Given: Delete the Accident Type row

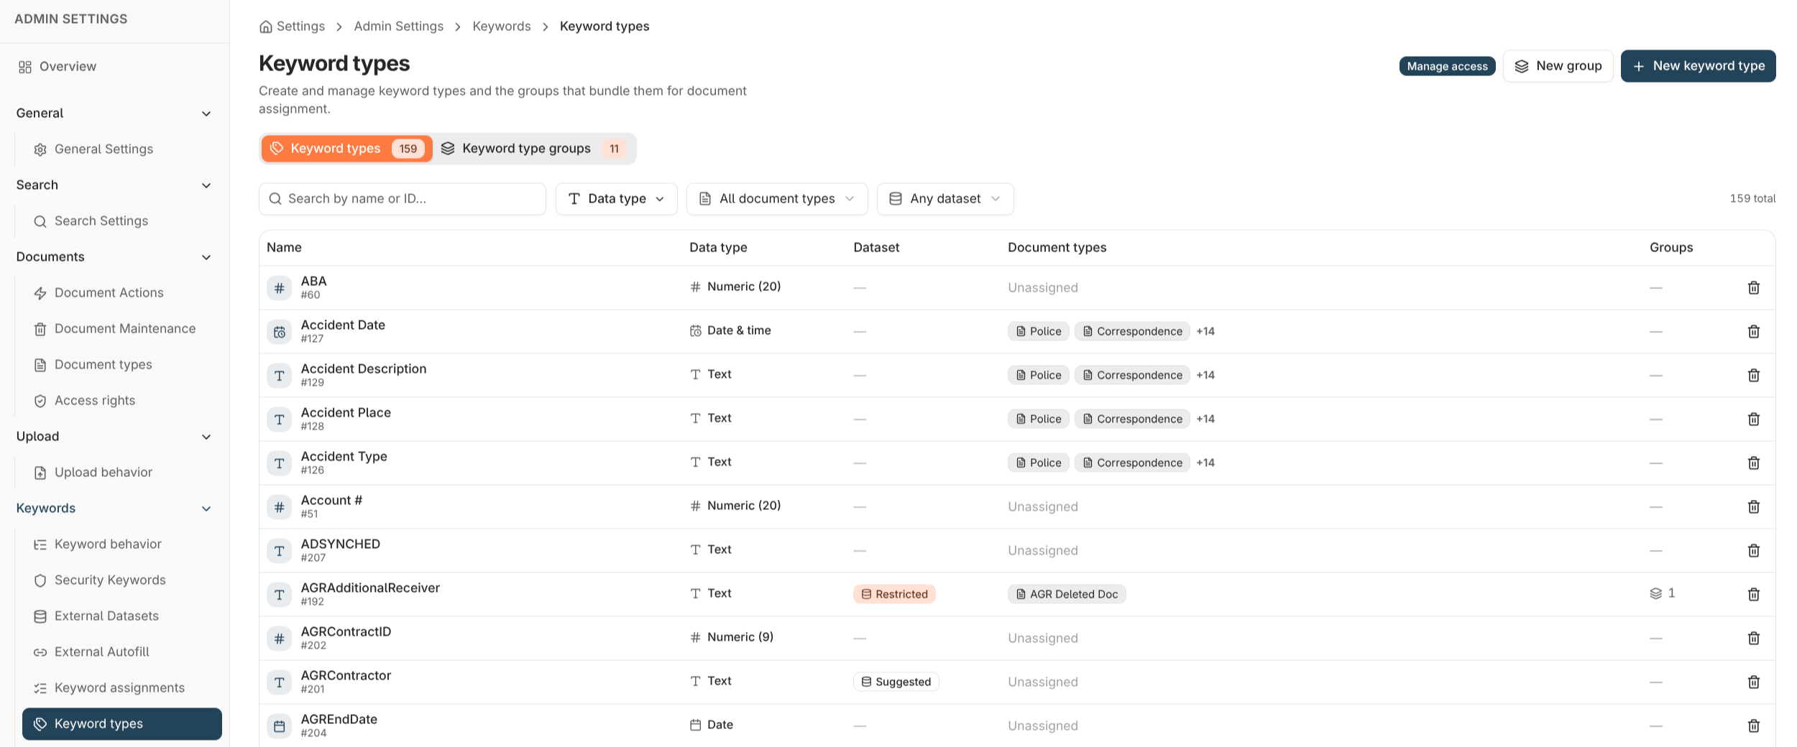Looking at the screenshot, I should (x=1753, y=463).
